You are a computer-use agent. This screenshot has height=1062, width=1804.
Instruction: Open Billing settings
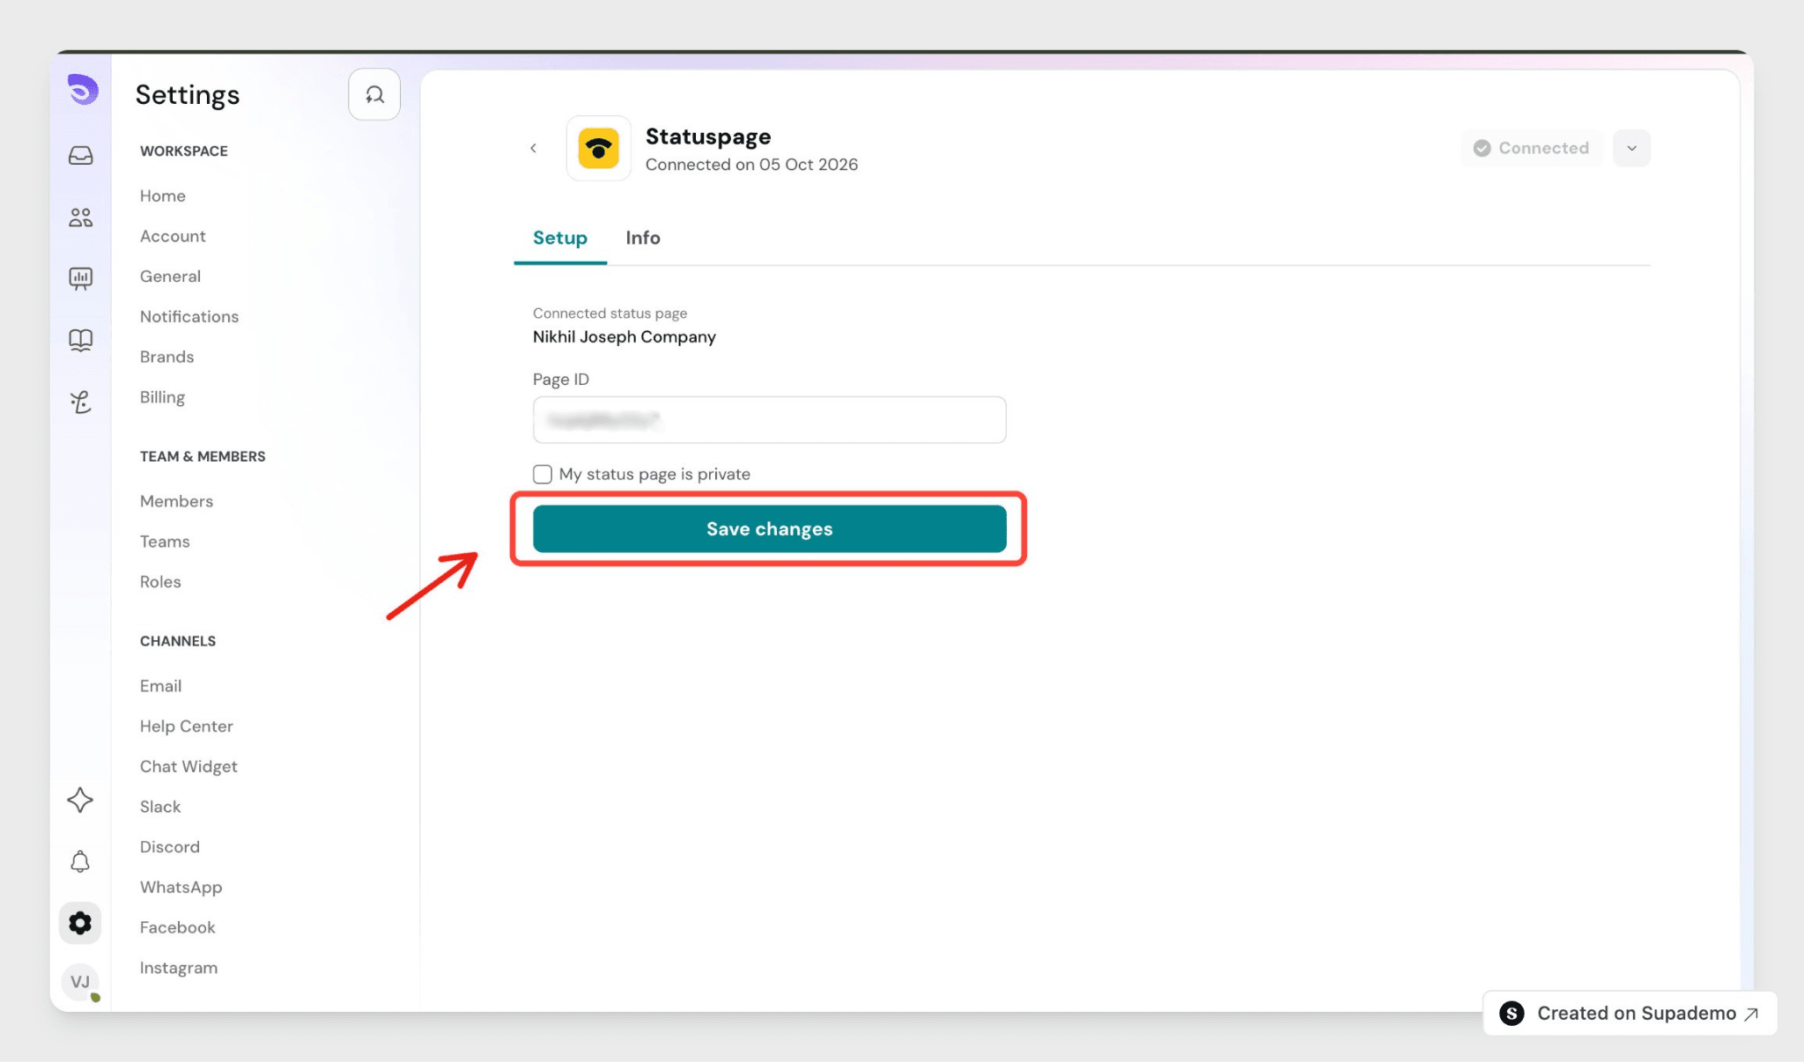click(162, 397)
